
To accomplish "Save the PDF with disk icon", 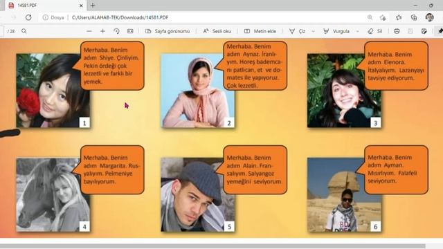I will click(x=410, y=31).
